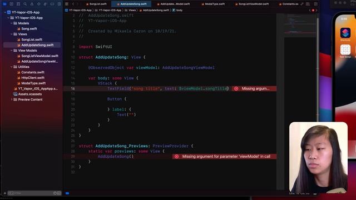This screenshot has width=356, height=200.
Task: Open the adjust editor options icon
Action: click(308, 4)
